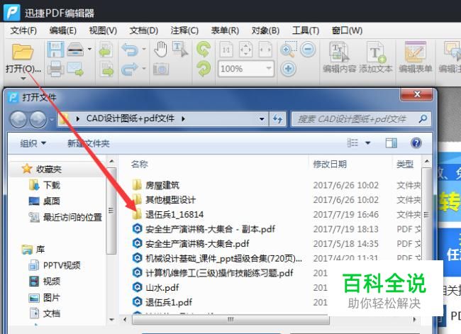
Task: Open the Edit (编辑) menu
Action: (x=62, y=30)
